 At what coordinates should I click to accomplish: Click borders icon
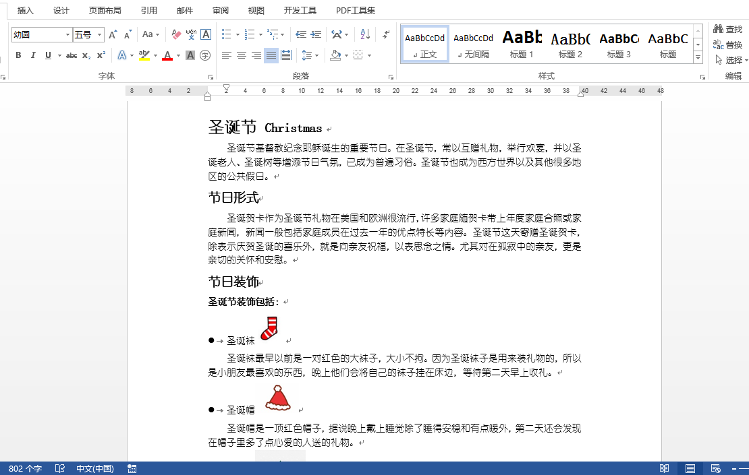358,55
